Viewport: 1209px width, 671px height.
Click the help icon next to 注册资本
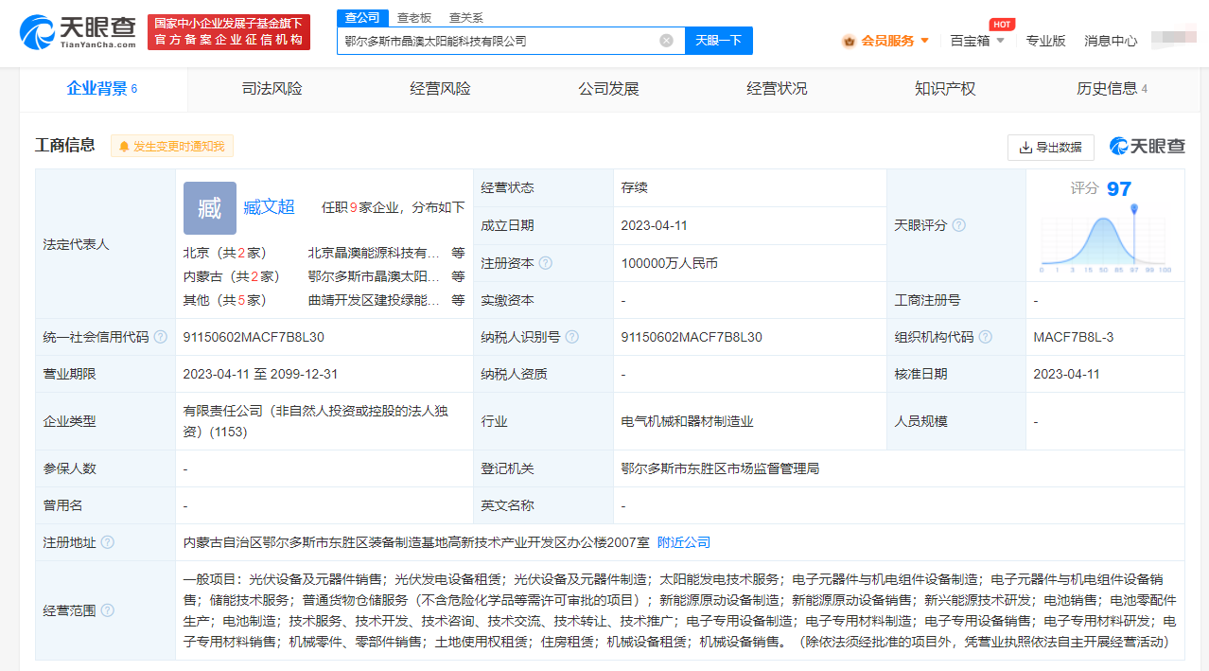[546, 263]
